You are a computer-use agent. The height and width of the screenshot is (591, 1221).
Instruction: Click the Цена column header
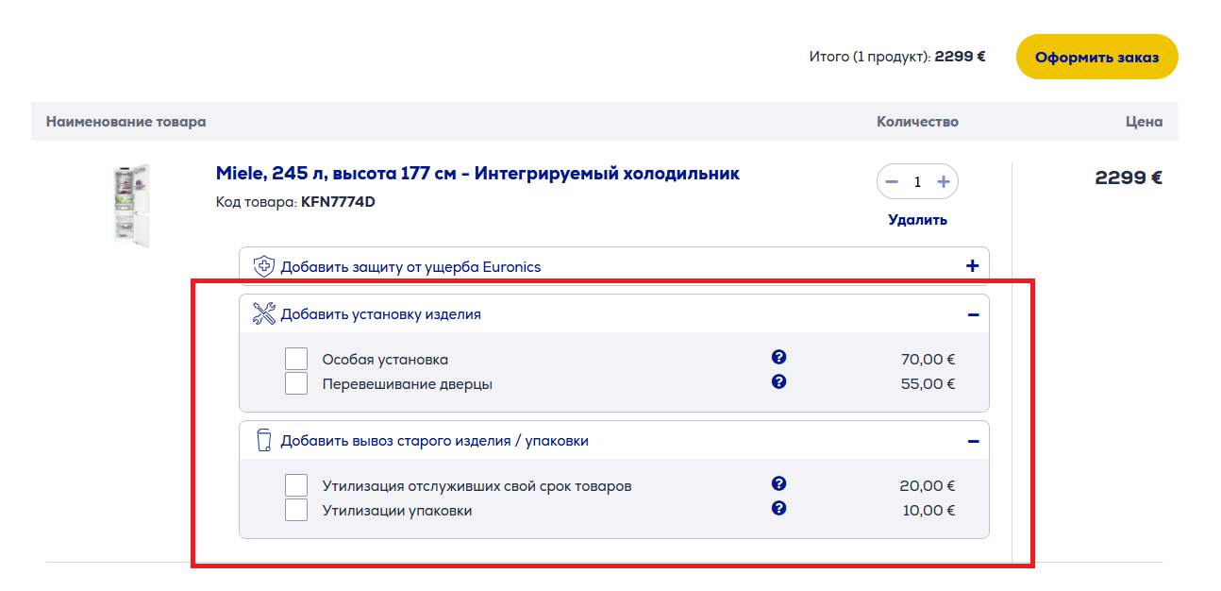(1144, 122)
